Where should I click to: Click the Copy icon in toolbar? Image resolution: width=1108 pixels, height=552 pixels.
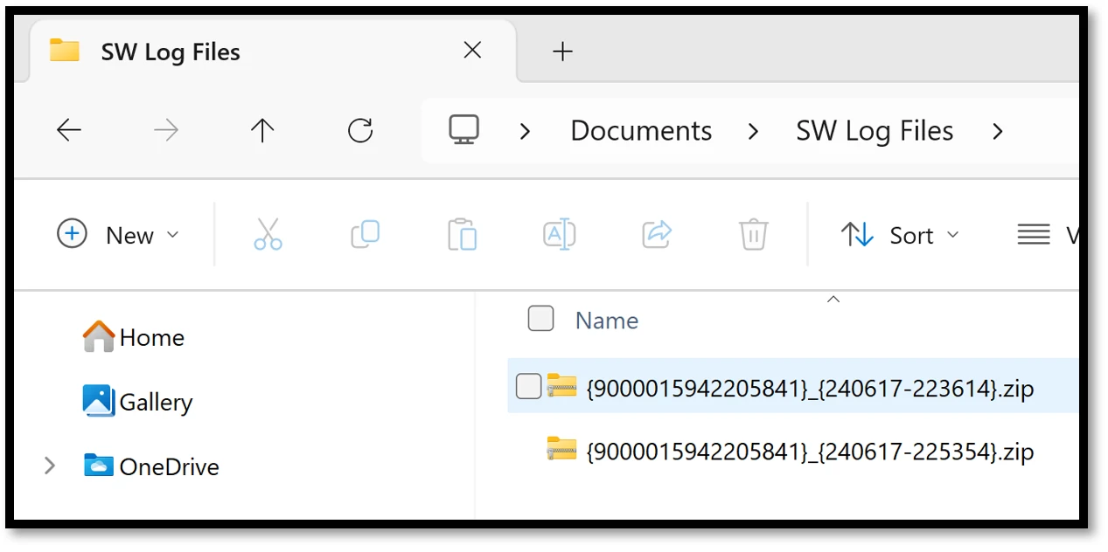point(365,234)
